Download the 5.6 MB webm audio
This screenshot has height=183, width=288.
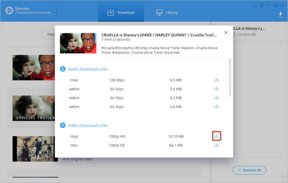217,89
